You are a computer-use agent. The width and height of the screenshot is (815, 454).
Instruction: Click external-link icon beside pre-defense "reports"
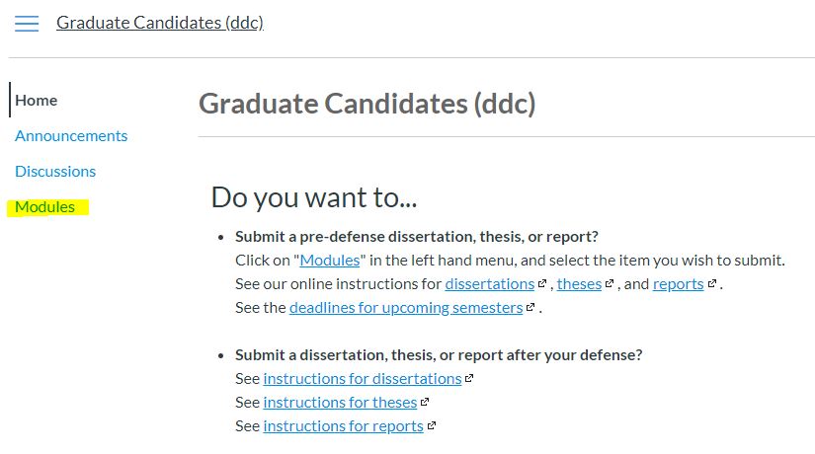(x=712, y=284)
